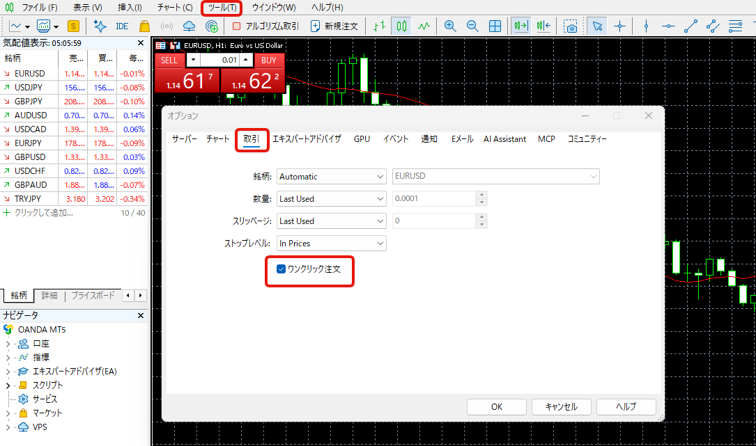Click the red SELL button on chart
This screenshot has width=756, height=446.
click(169, 61)
